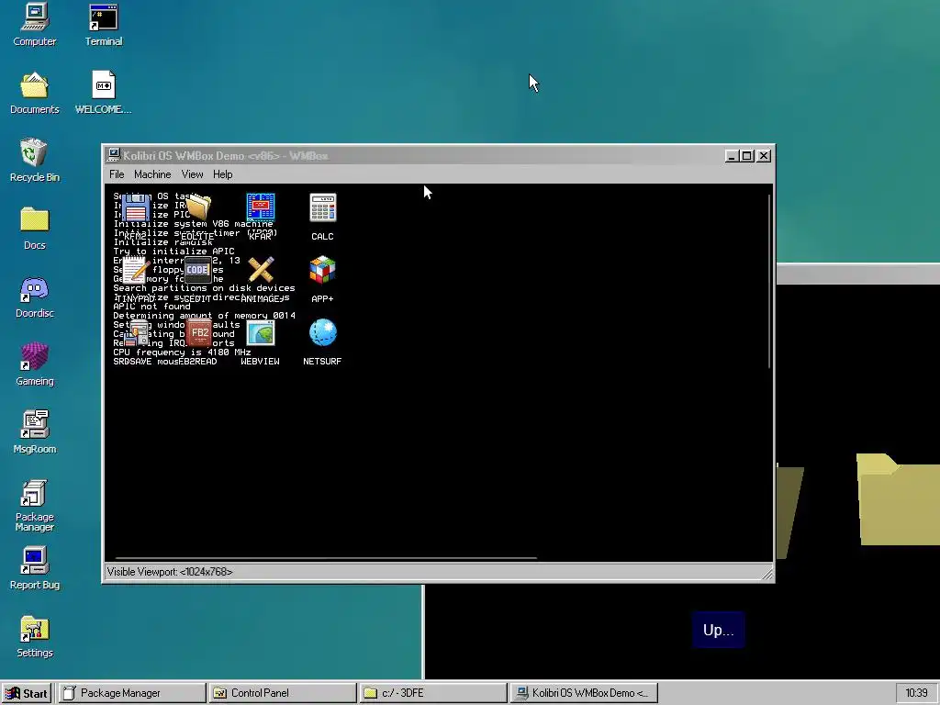Open the View menu in WMBox
The width and height of the screenshot is (940, 705).
(x=192, y=174)
